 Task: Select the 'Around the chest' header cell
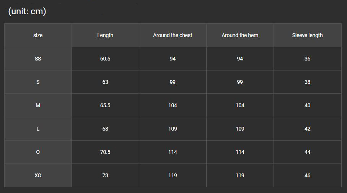[x=173, y=35]
